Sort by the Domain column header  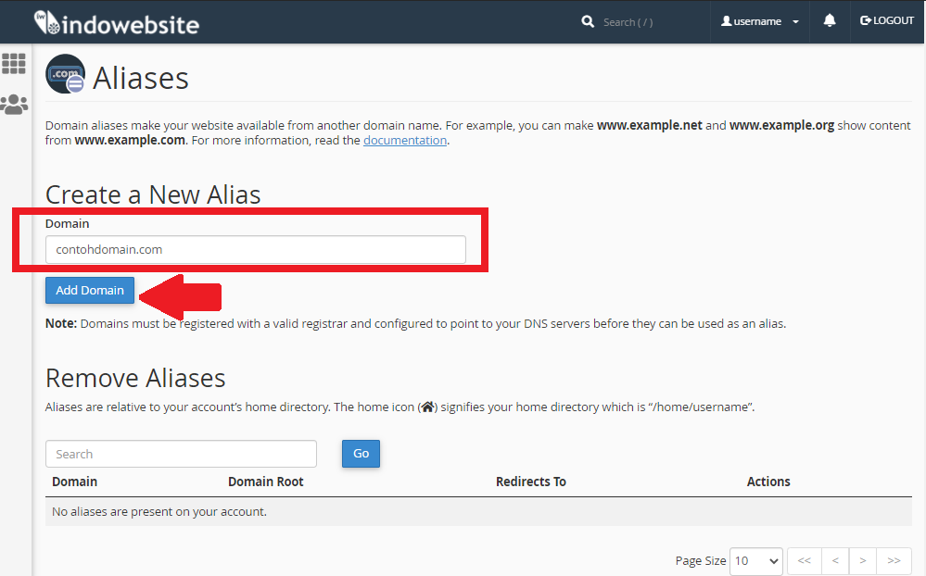tap(74, 482)
